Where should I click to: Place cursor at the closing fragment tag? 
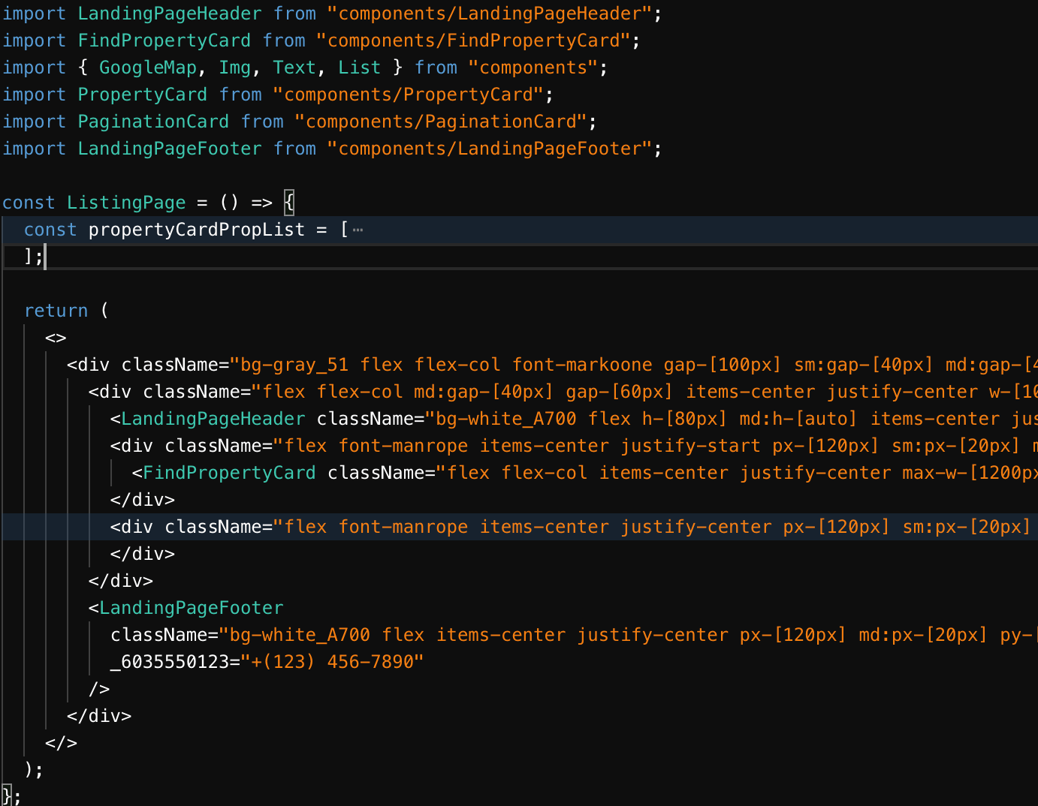pos(62,743)
